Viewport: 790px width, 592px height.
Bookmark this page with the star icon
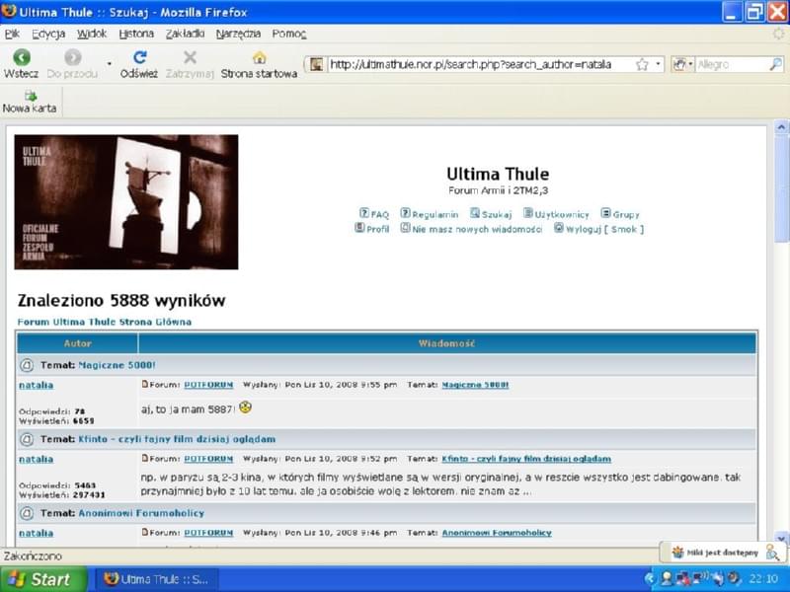pos(642,64)
